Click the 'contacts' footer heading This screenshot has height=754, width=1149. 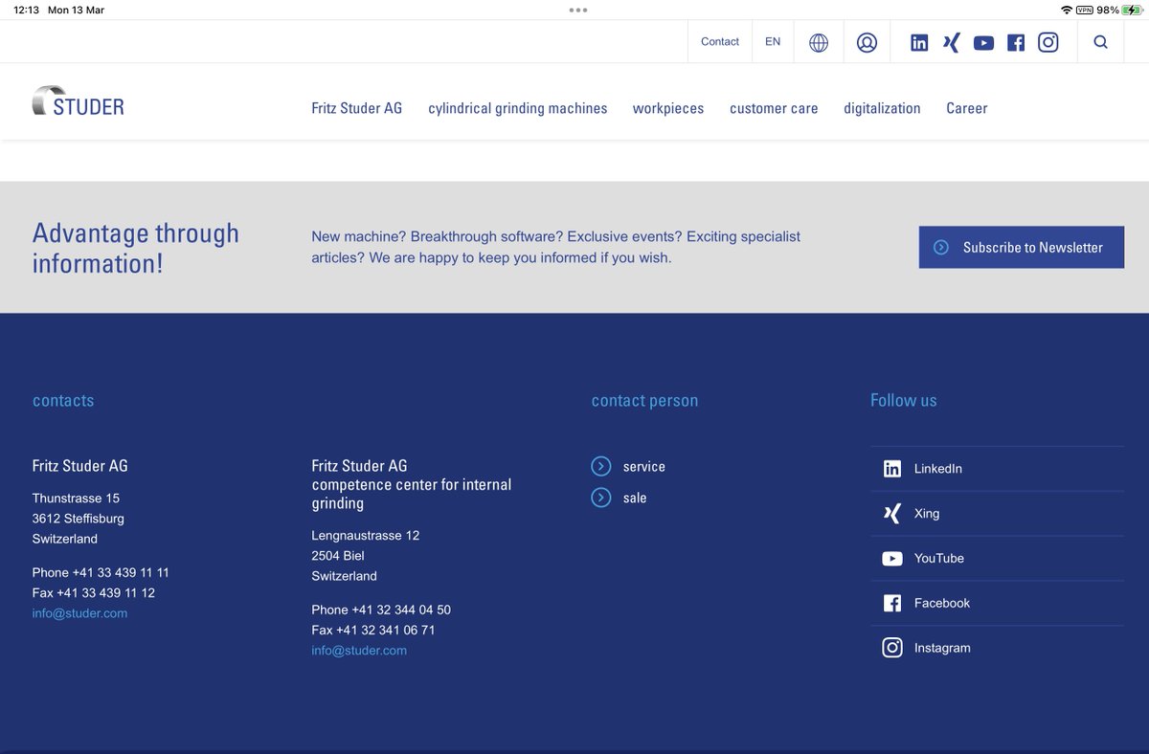click(63, 400)
